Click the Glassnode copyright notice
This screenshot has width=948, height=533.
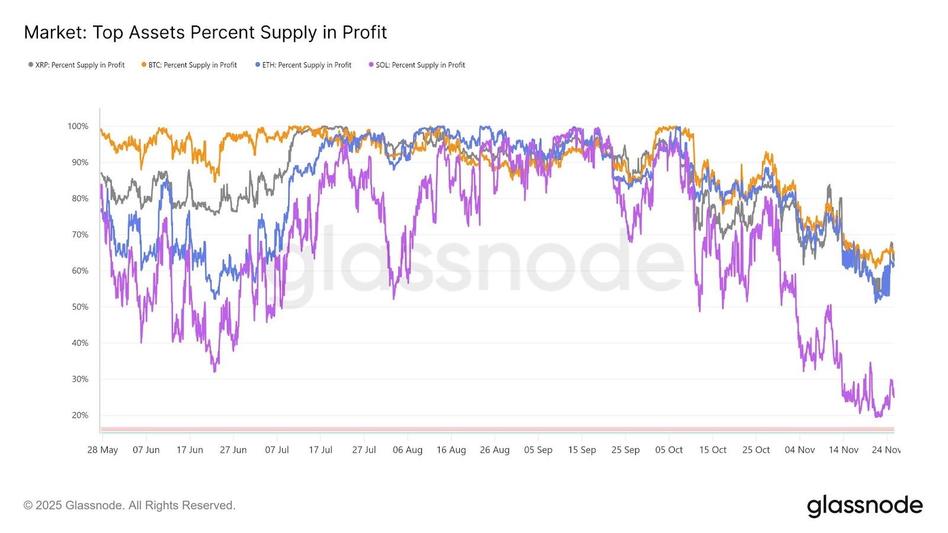pyautogui.click(x=129, y=505)
